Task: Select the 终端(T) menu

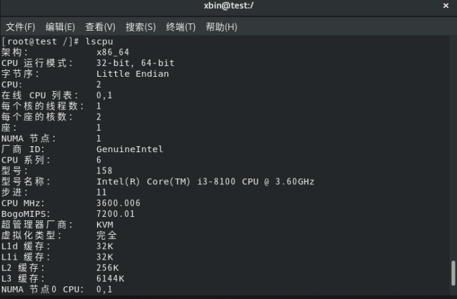Action: tap(181, 27)
